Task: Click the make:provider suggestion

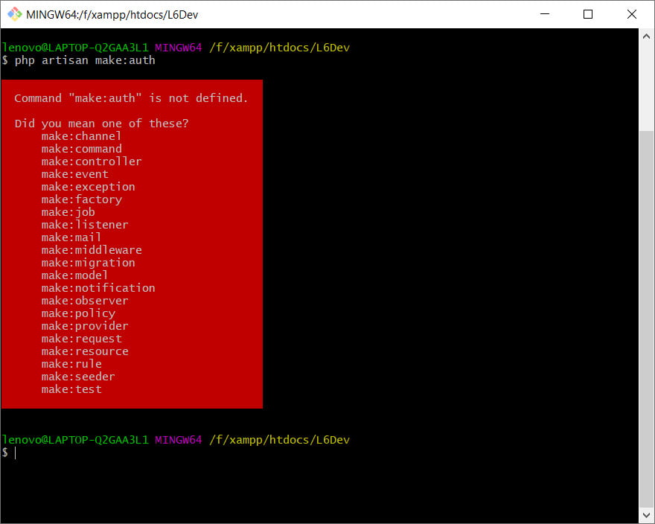Action: [85, 326]
